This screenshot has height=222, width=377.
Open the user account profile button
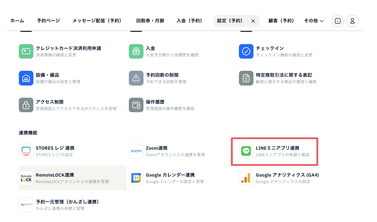coord(352,21)
